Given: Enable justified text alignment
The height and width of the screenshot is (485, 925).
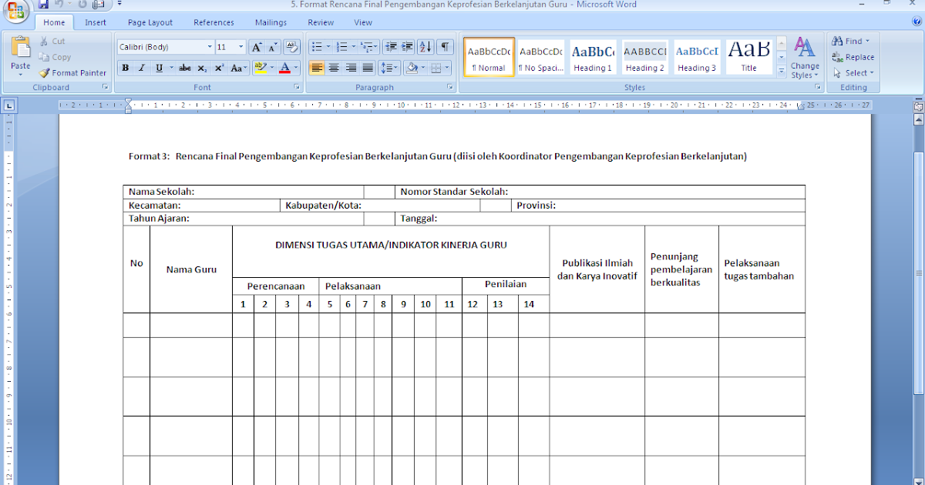Looking at the screenshot, I should click(x=368, y=68).
